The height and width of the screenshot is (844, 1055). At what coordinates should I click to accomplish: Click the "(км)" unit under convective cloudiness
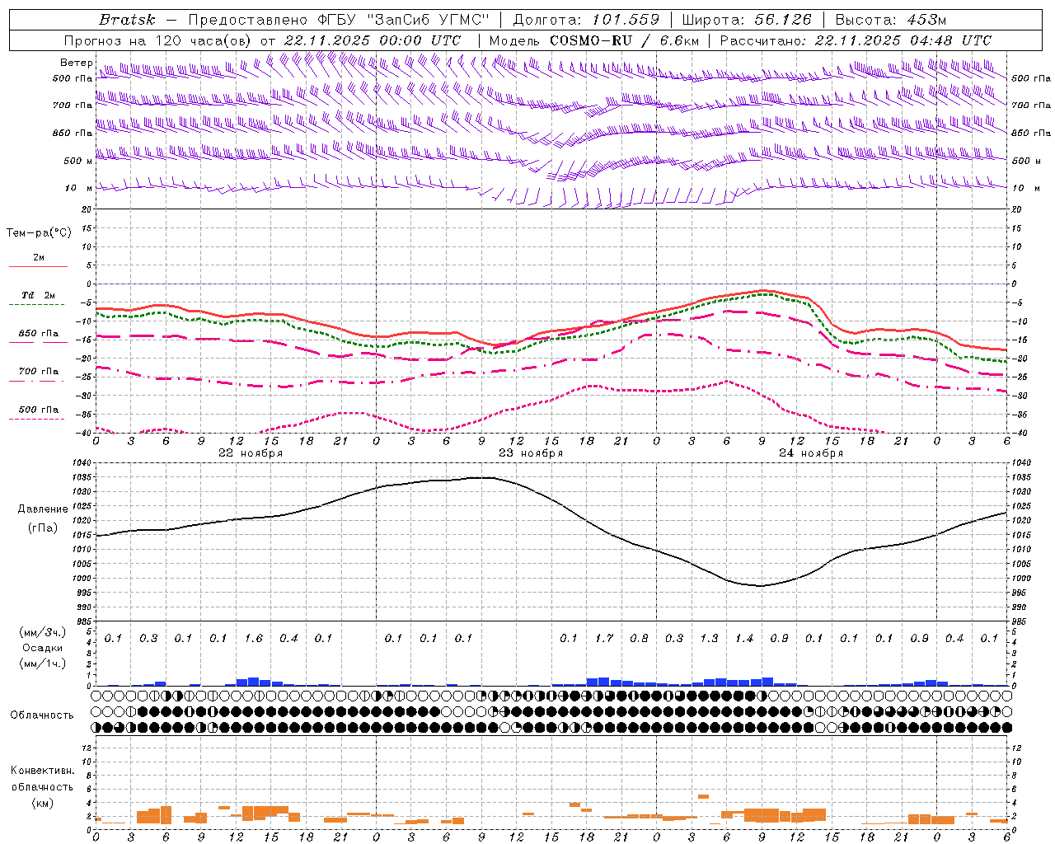tap(43, 803)
